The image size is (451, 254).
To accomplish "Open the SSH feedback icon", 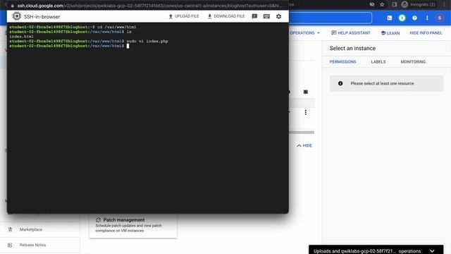I will click(x=254, y=16).
